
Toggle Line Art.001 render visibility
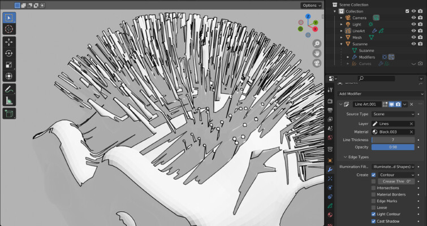click(398, 104)
